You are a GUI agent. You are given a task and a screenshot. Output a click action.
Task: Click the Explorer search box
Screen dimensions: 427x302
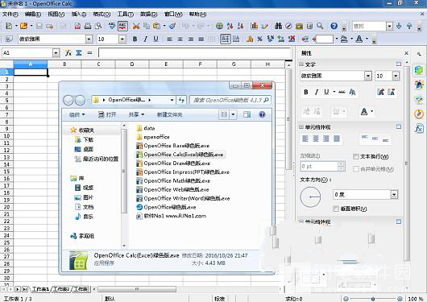point(230,100)
